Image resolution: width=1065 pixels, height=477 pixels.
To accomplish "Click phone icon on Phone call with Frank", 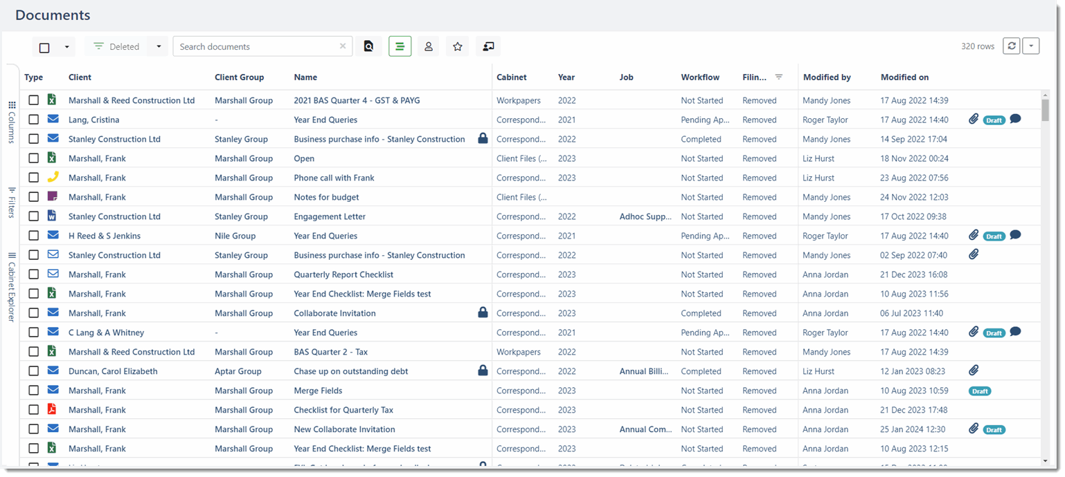I will click(x=52, y=178).
